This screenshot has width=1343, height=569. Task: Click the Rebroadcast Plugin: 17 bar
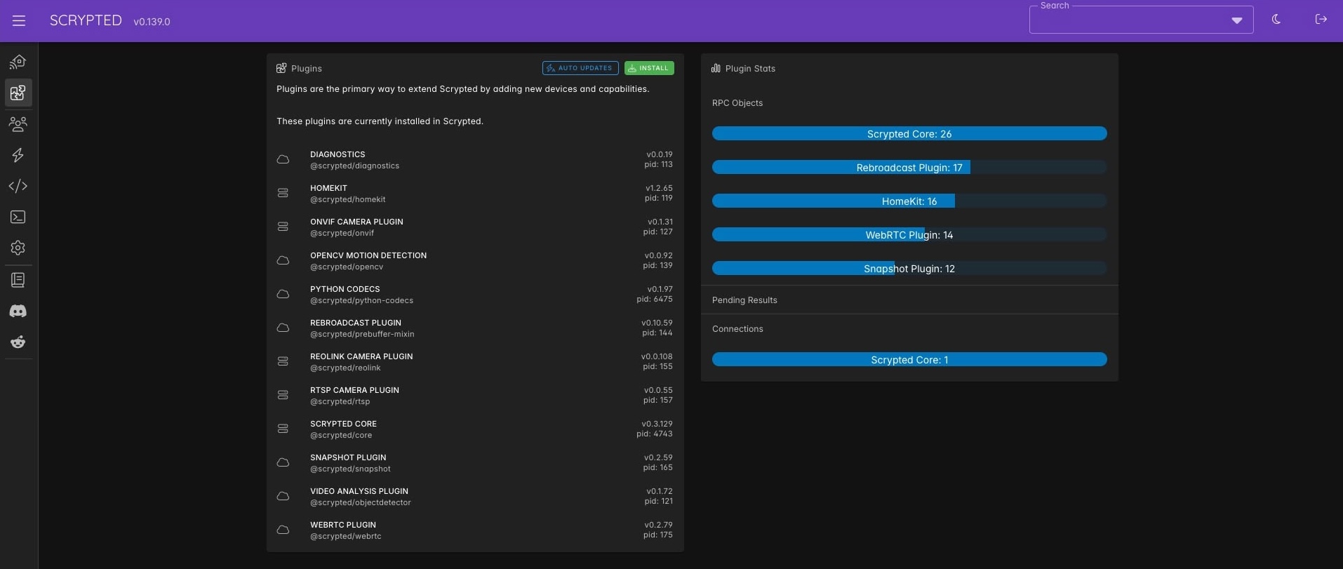(909, 167)
